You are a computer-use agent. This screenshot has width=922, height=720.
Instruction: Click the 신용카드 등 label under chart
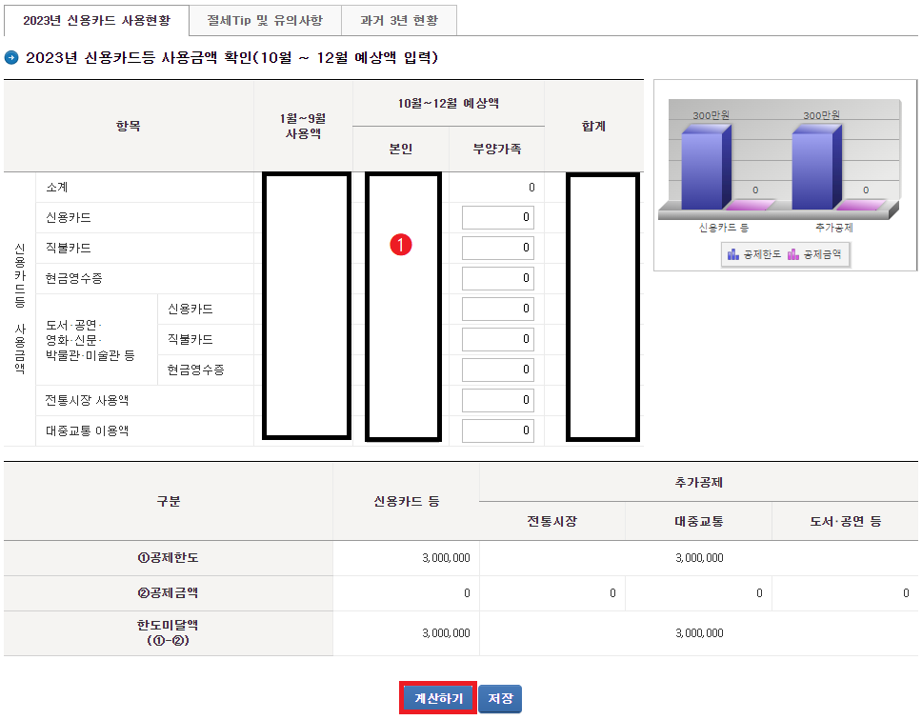[x=723, y=228]
